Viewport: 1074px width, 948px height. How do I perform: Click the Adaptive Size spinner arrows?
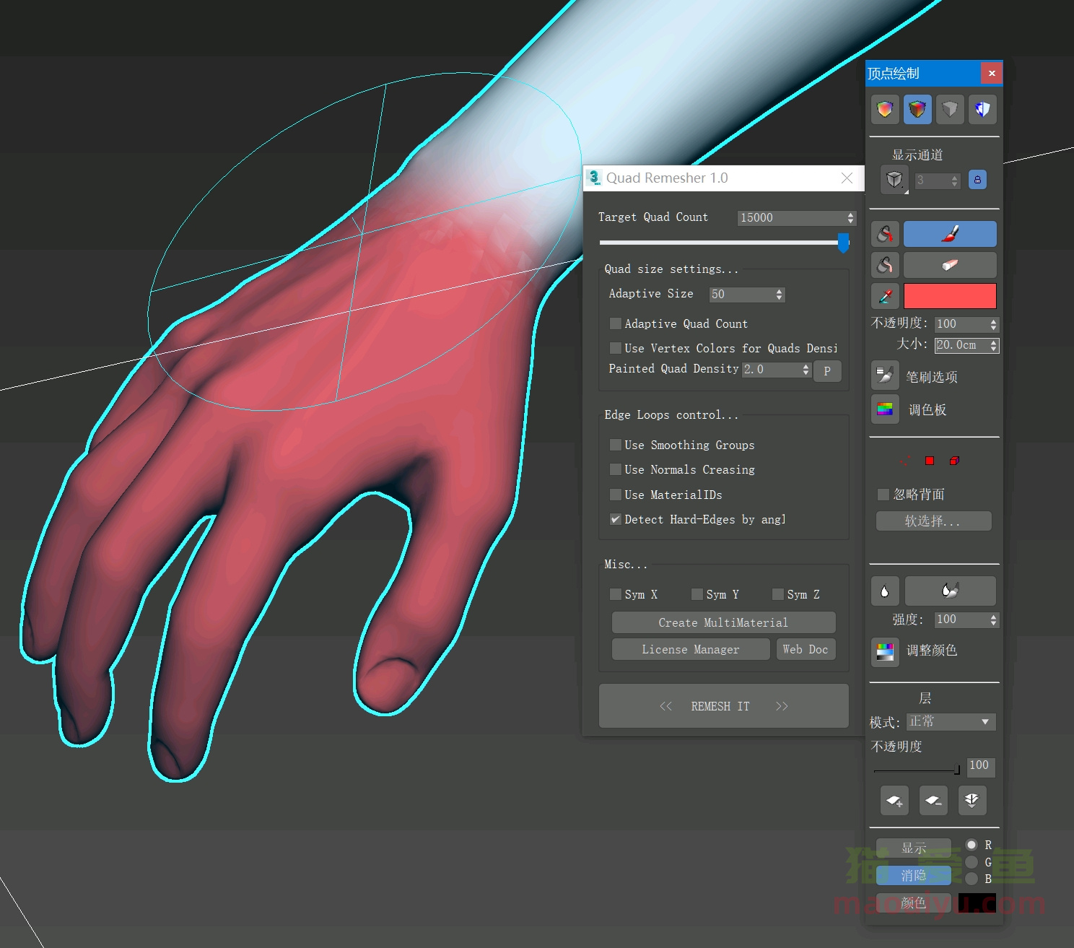pyautogui.click(x=779, y=295)
